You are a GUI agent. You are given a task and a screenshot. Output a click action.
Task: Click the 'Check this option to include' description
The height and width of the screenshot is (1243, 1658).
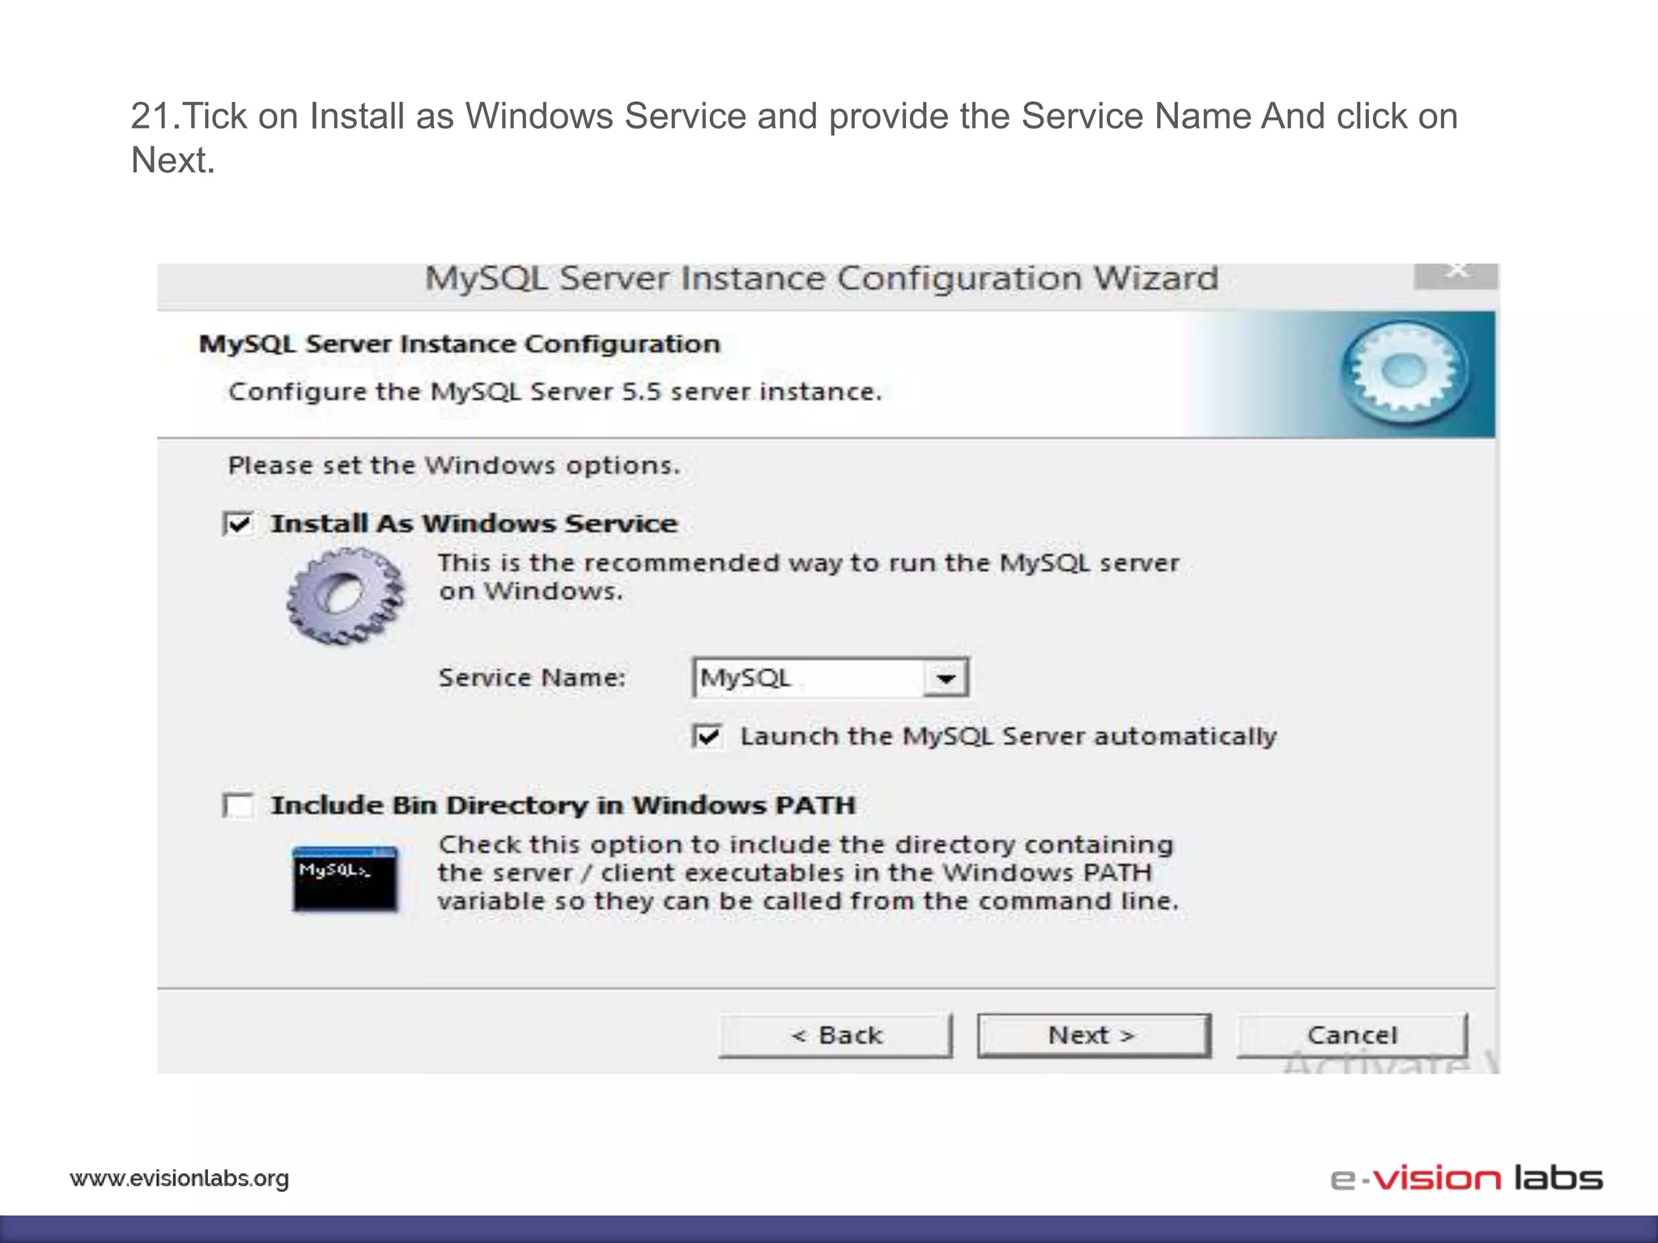pyautogui.click(x=808, y=872)
